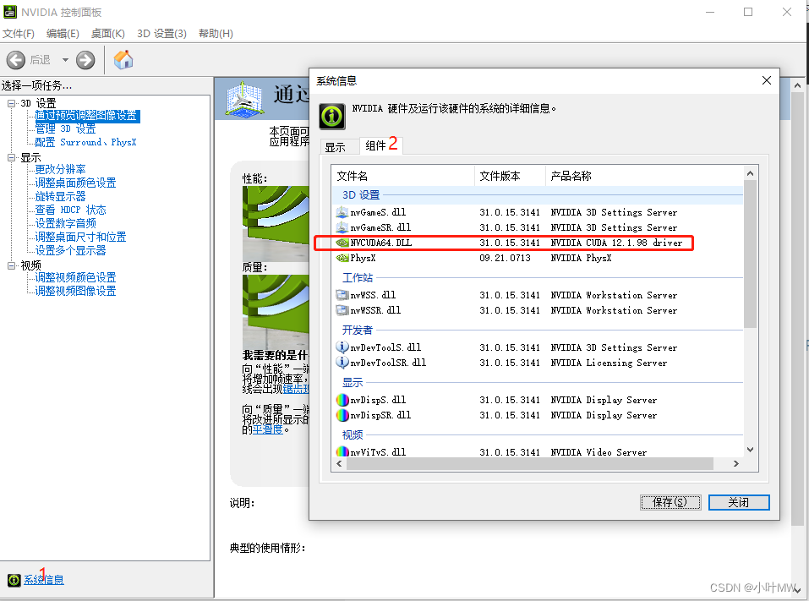Click the PhysX NVIDIA eye icon
Screen dimensions: 809x601
pyautogui.click(x=342, y=258)
